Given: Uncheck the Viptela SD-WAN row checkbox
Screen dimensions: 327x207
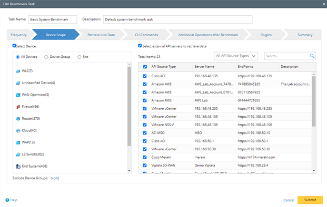Looking at the screenshot, I should pyautogui.click(x=145, y=165).
